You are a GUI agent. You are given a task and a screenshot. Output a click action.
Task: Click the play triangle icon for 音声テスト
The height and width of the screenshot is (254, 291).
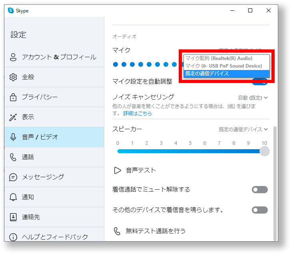(x=117, y=170)
